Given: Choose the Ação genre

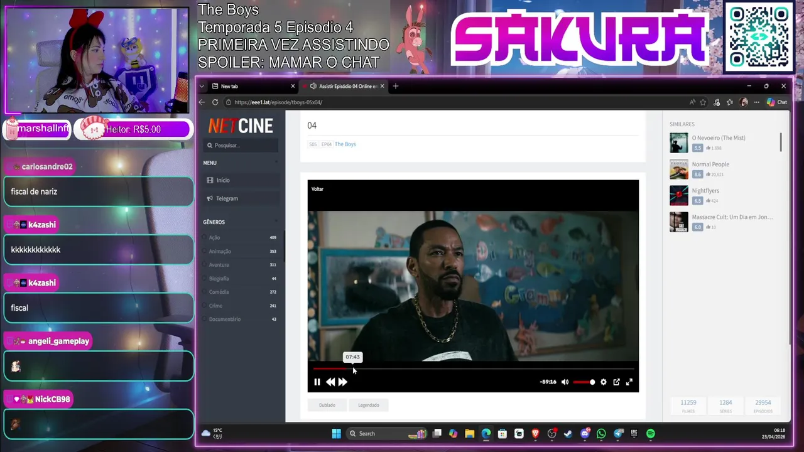Looking at the screenshot, I should 214,237.
